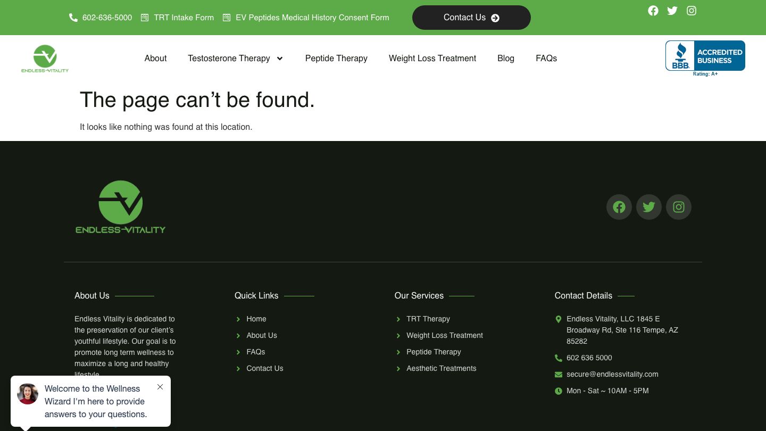Image resolution: width=766 pixels, height=431 pixels.
Task: Open the footer Facebook circle icon
Action: pyautogui.click(x=619, y=207)
